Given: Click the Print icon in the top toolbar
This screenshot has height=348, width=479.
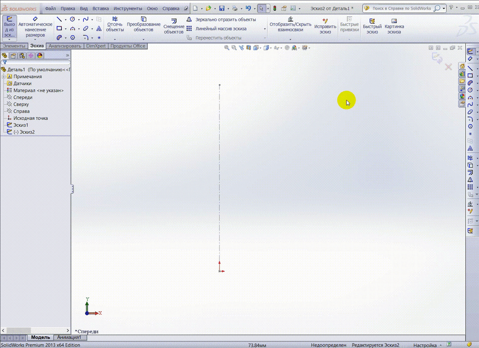Looking at the screenshot, I should 235,8.
